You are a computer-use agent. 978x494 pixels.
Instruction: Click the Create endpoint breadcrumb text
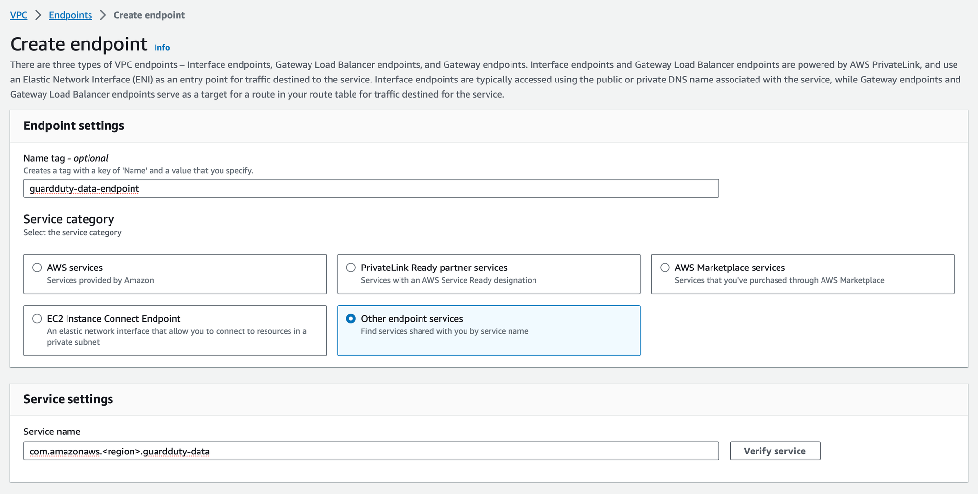(x=149, y=15)
